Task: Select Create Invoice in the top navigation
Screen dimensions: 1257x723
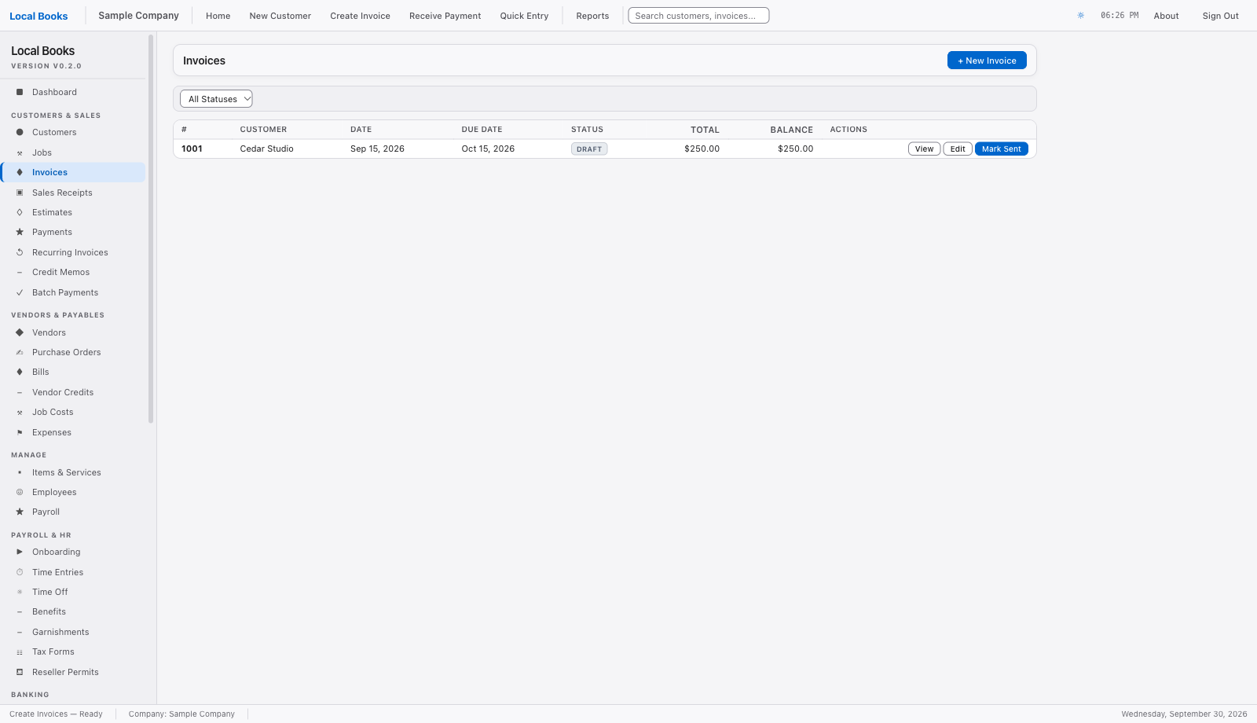Action: (x=360, y=16)
